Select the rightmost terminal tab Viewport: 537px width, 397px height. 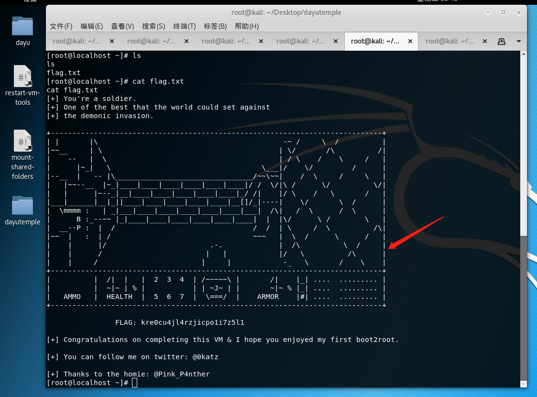[x=449, y=41]
